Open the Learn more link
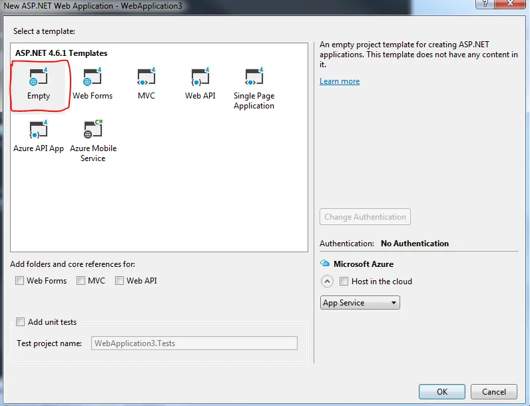This screenshot has width=530, height=406. point(340,81)
